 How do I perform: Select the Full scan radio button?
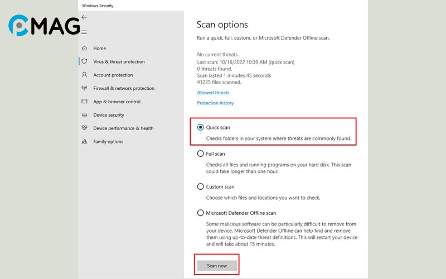pos(201,153)
